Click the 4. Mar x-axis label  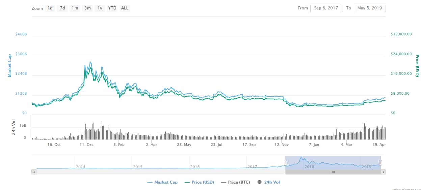pyautogui.click(x=346, y=145)
